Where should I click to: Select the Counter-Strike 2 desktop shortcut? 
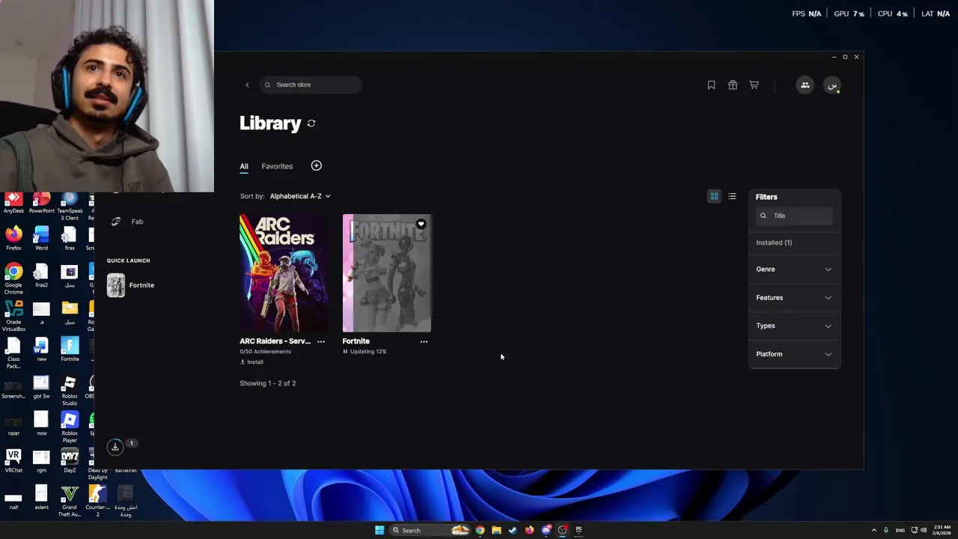(97, 501)
